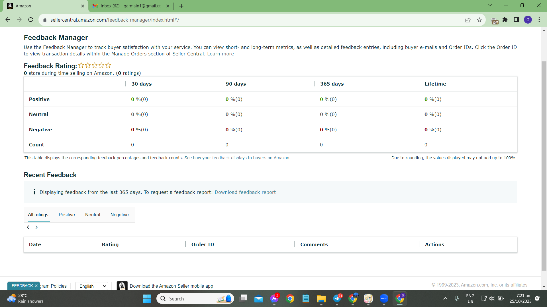Click the Date column header

(35, 244)
